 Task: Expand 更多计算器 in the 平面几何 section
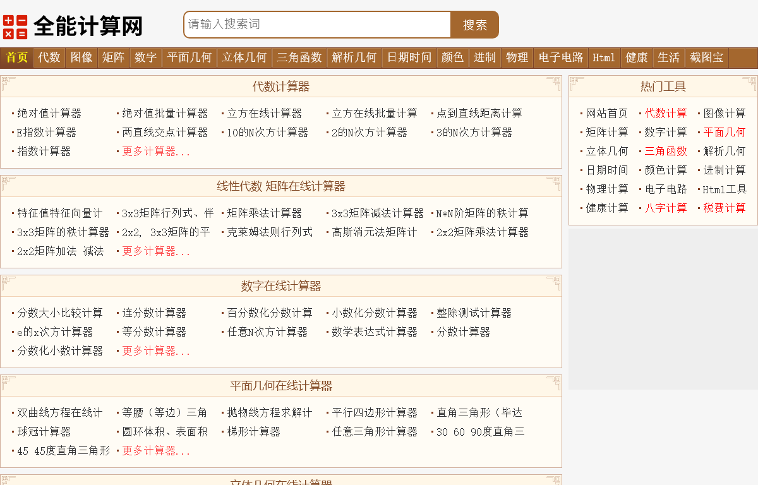(x=153, y=450)
